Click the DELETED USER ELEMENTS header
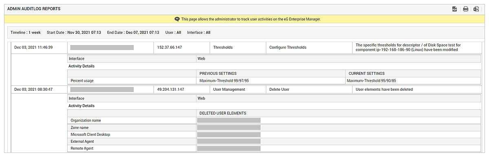The width and height of the screenshot is (489, 157). 222,113
